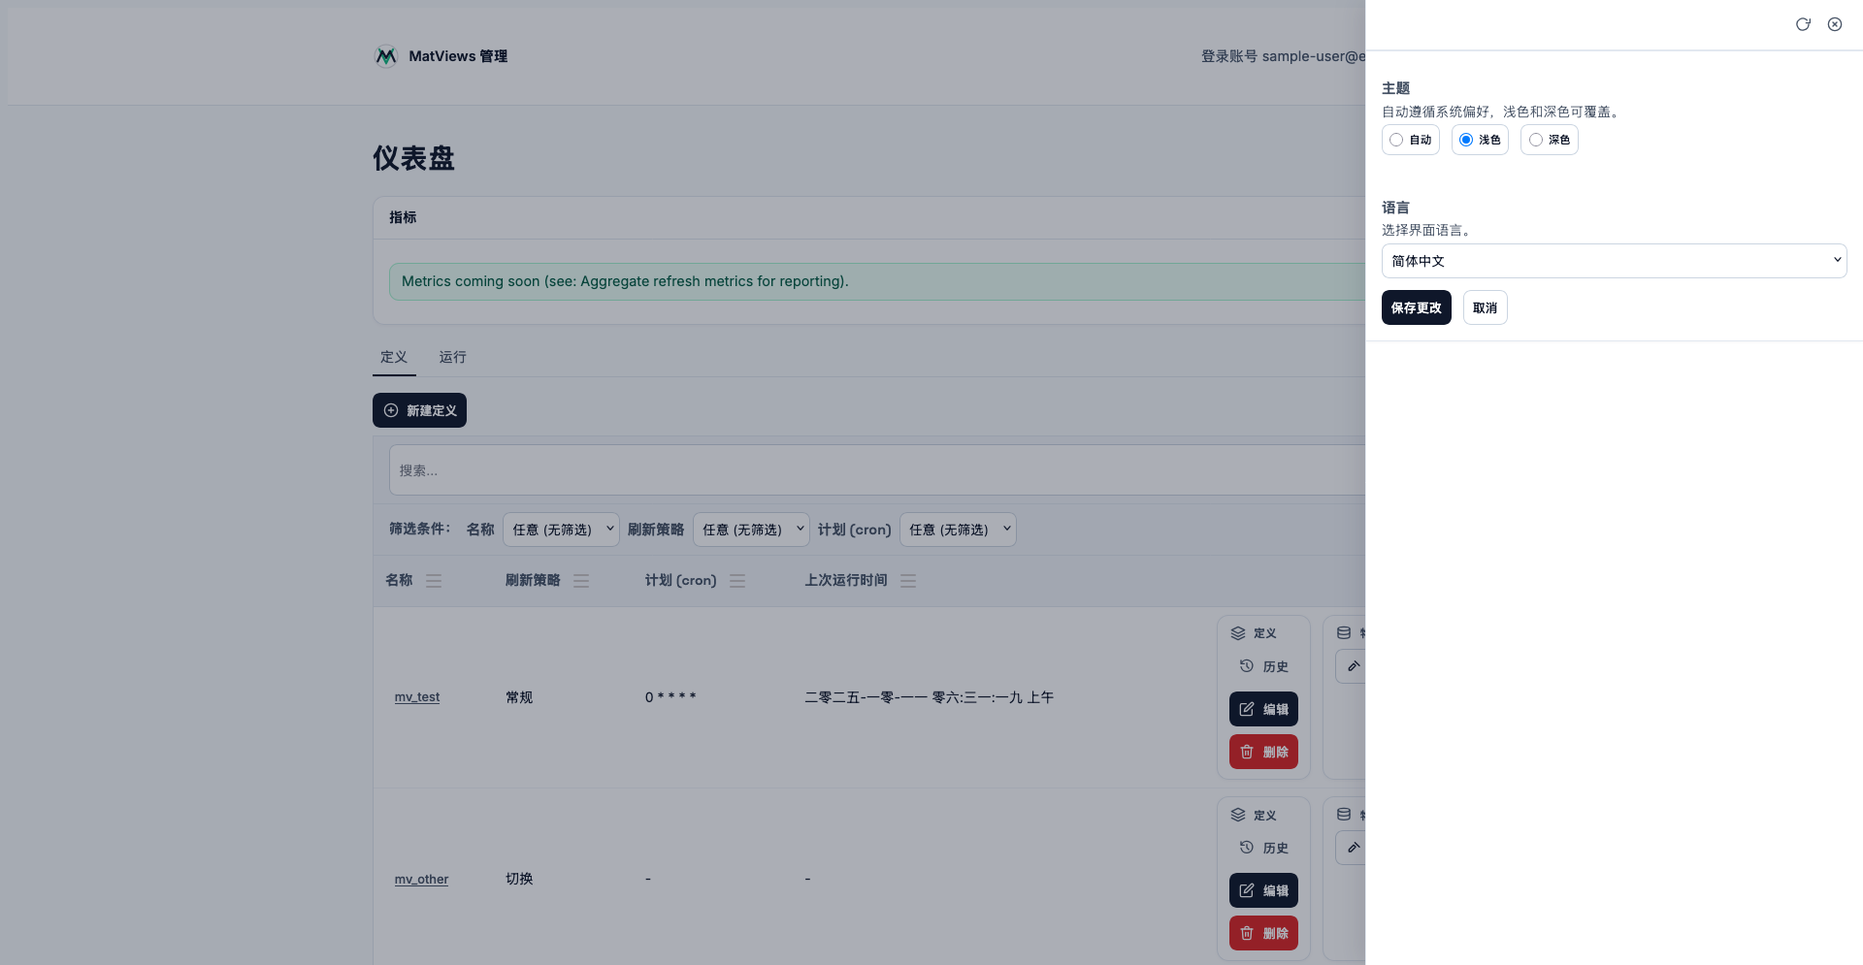Click the 保存更改 button
Viewport: 1863px width, 965px height.
coord(1416,307)
